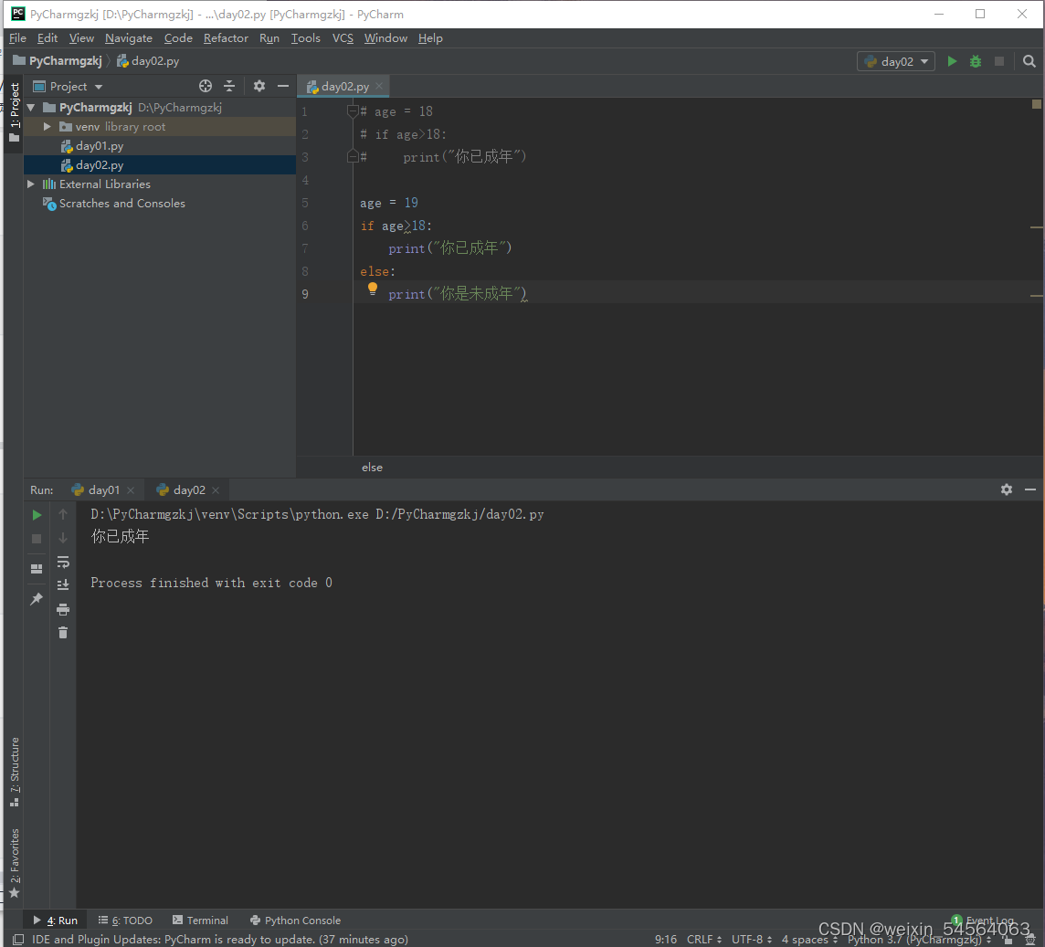Expand External Libraries node
This screenshot has height=947, width=1045.
click(x=31, y=184)
